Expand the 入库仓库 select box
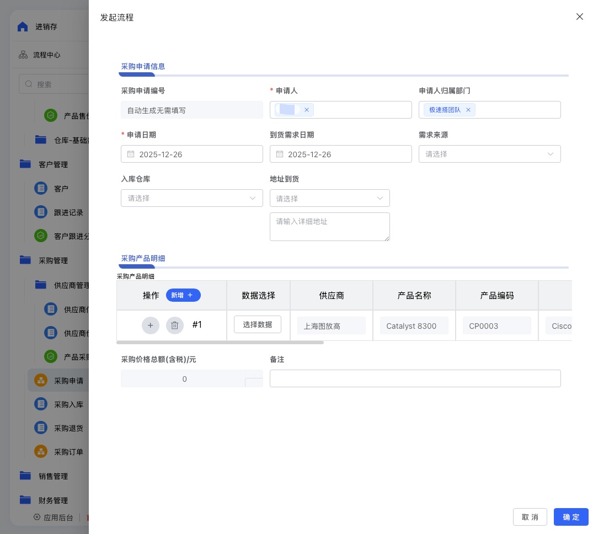Screen dimensions: 593x534 point(191,198)
